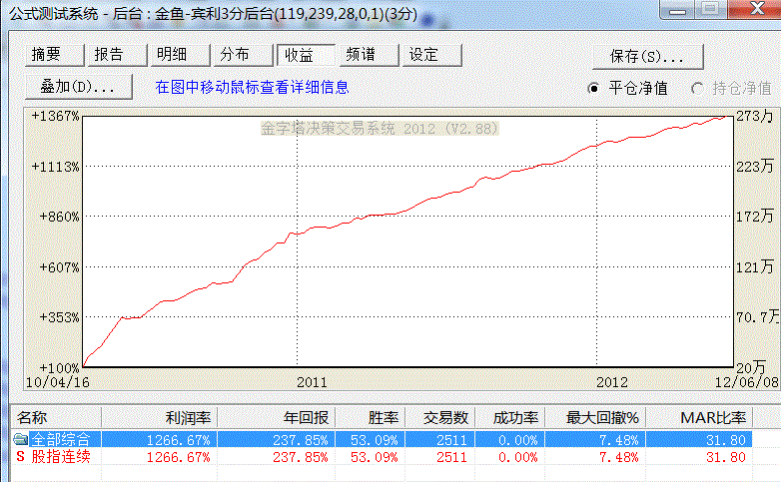Click 7.48% drawdown in 全部综合 row
Screen dimensions: 781x482
pos(618,440)
